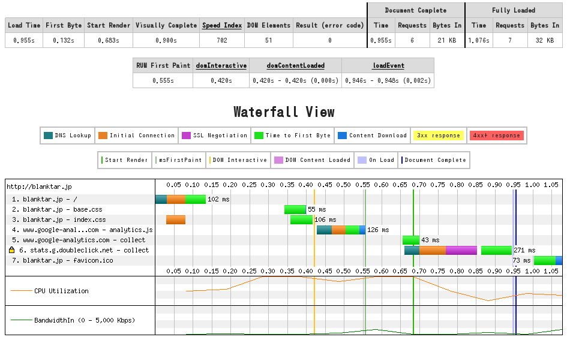This screenshot has height=337, width=567.
Task: Open the domContentLoaded metric link
Action: click(x=296, y=65)
